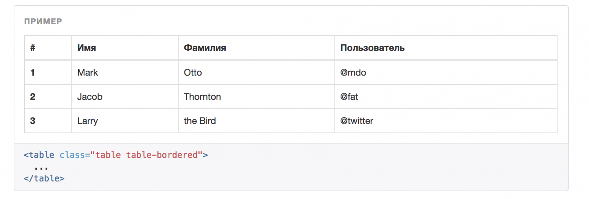Select row number 3 cell
This screenshot has width=589, height=199.
pos(33,121)
